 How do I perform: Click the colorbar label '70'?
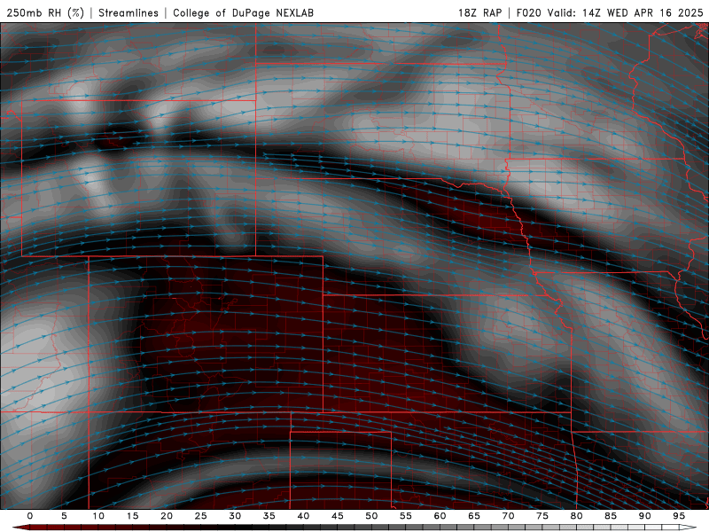pos(508,516)
